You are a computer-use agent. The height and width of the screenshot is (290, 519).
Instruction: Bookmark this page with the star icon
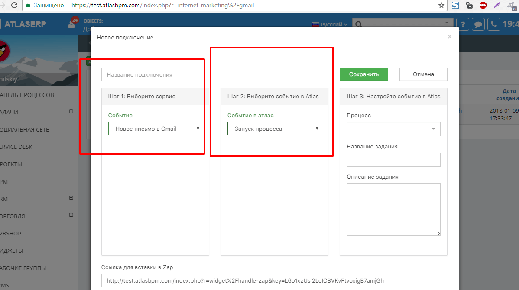441,5
